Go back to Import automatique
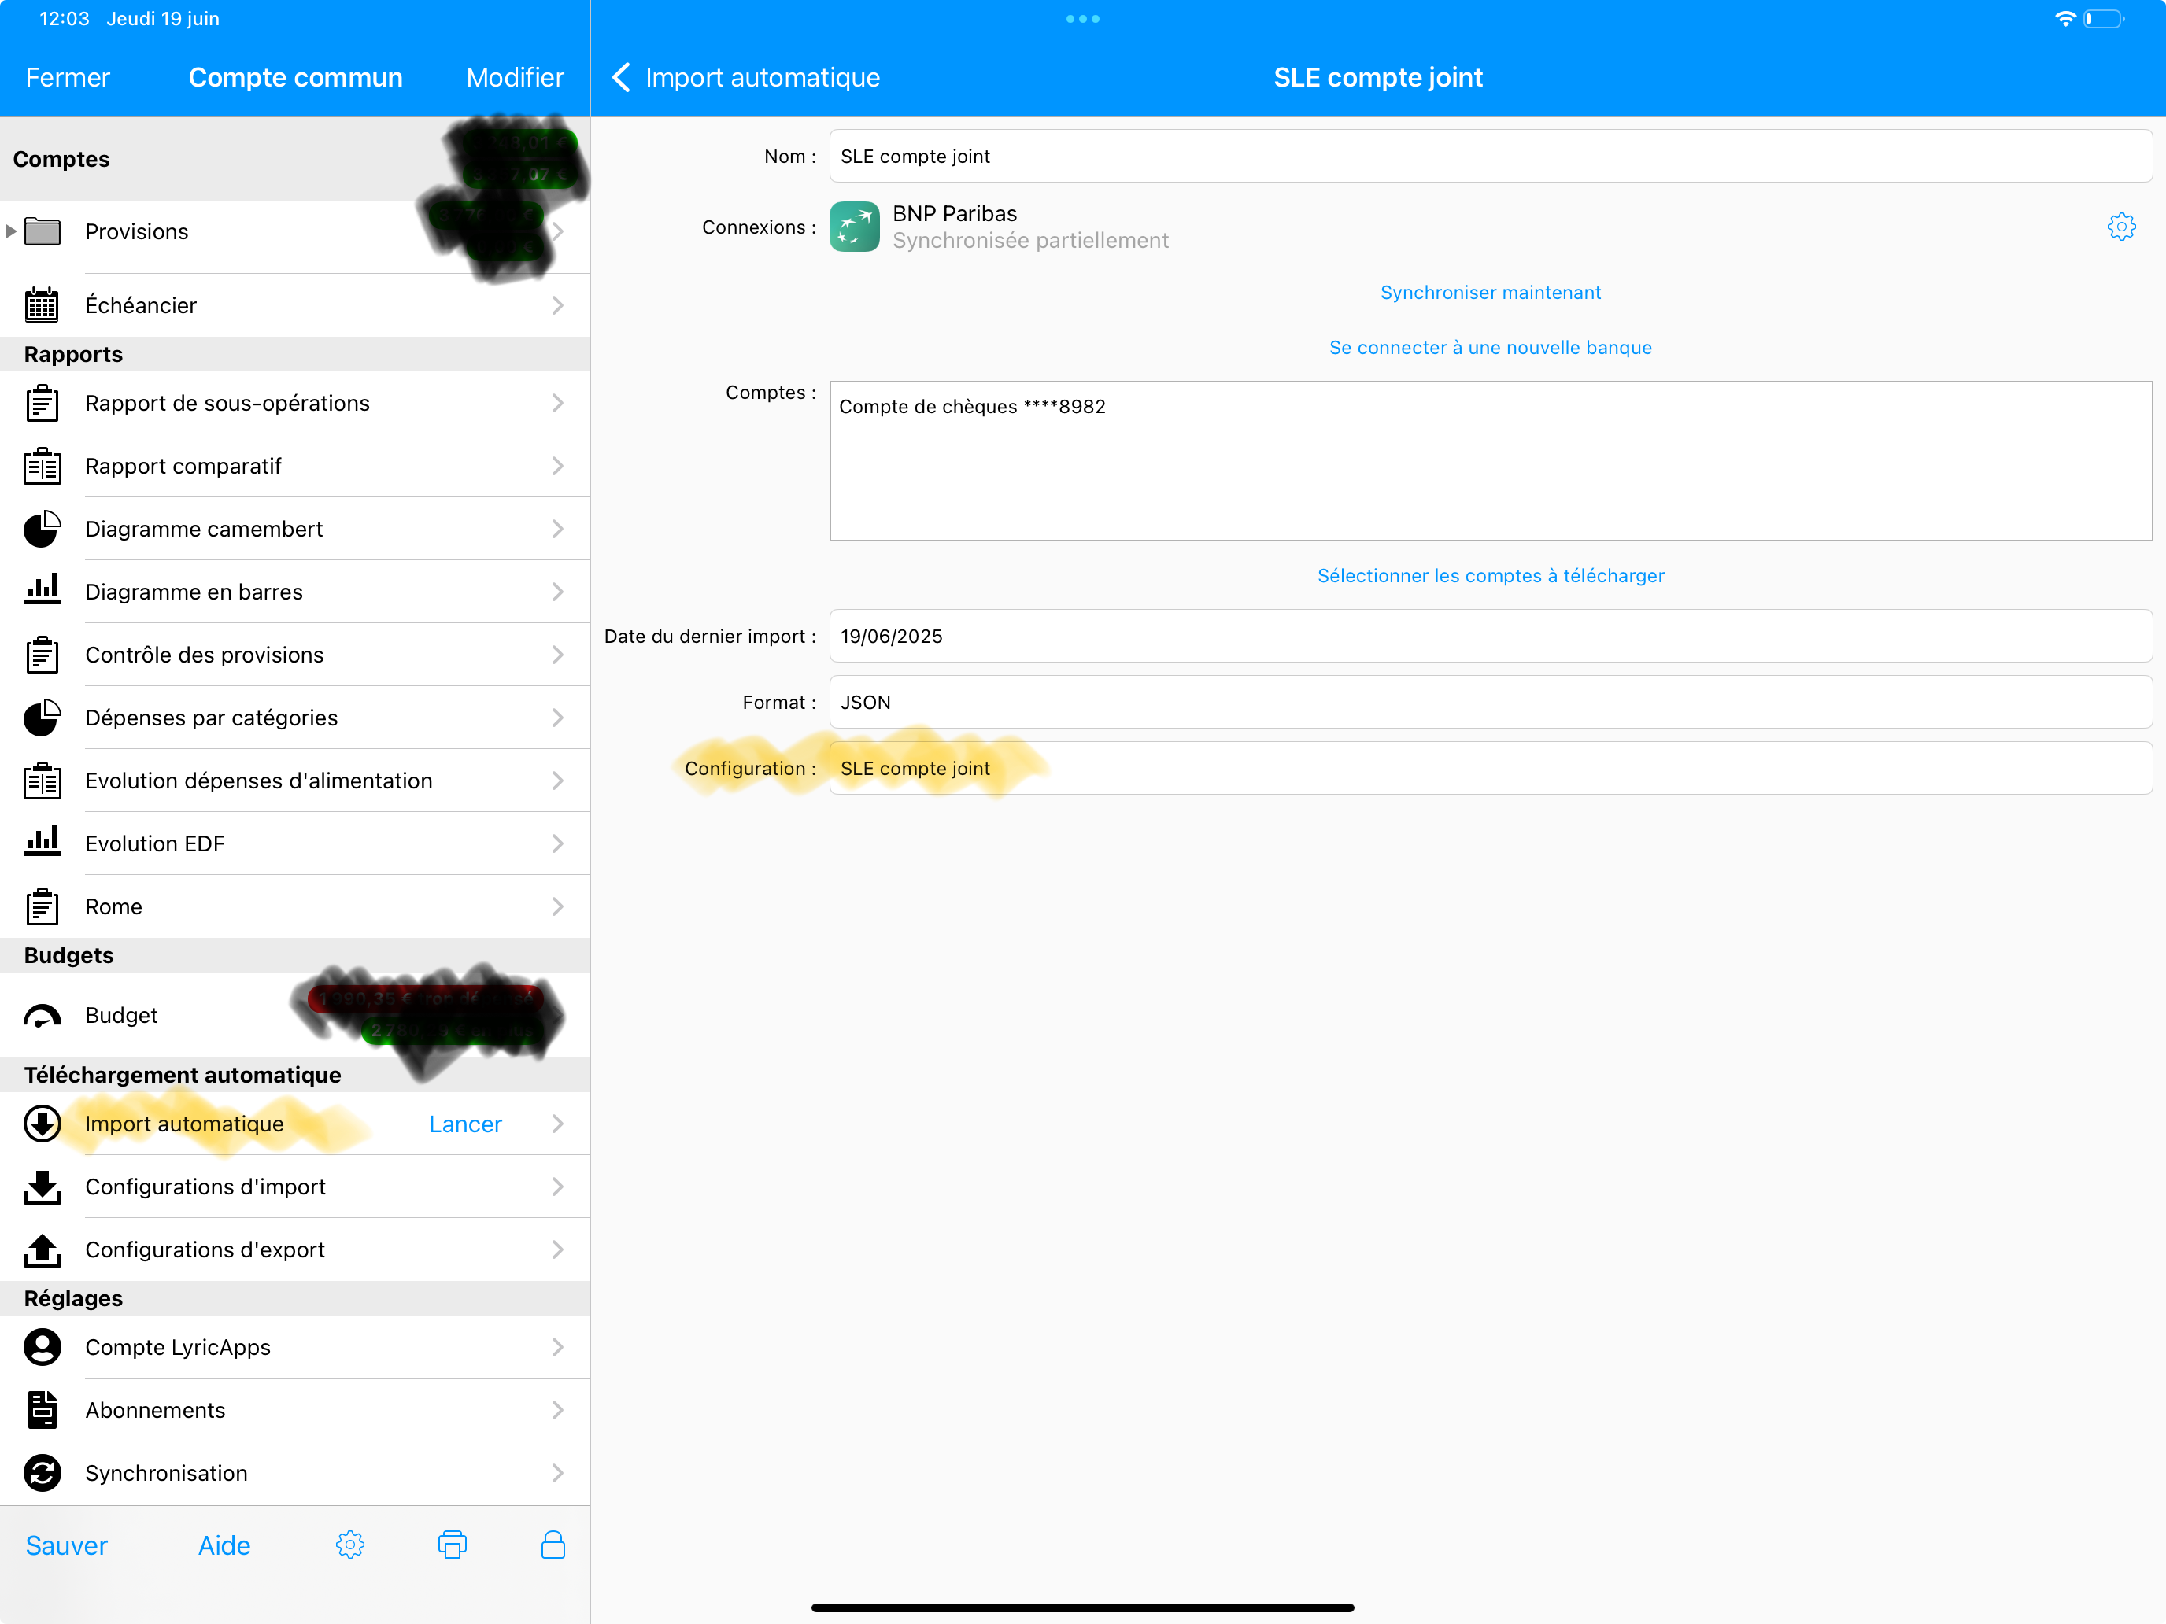2166x1624 pixels. point(746,77)
